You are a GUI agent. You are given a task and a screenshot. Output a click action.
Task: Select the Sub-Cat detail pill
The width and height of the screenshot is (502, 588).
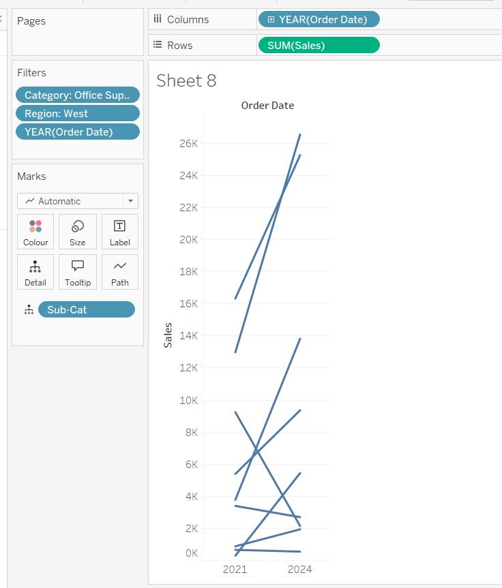point(87,310)
